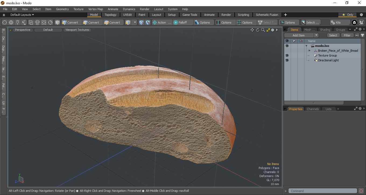Open the Dynamics menu

129,9
